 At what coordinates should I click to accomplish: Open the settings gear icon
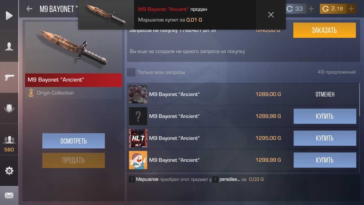(x=9, y=171)
